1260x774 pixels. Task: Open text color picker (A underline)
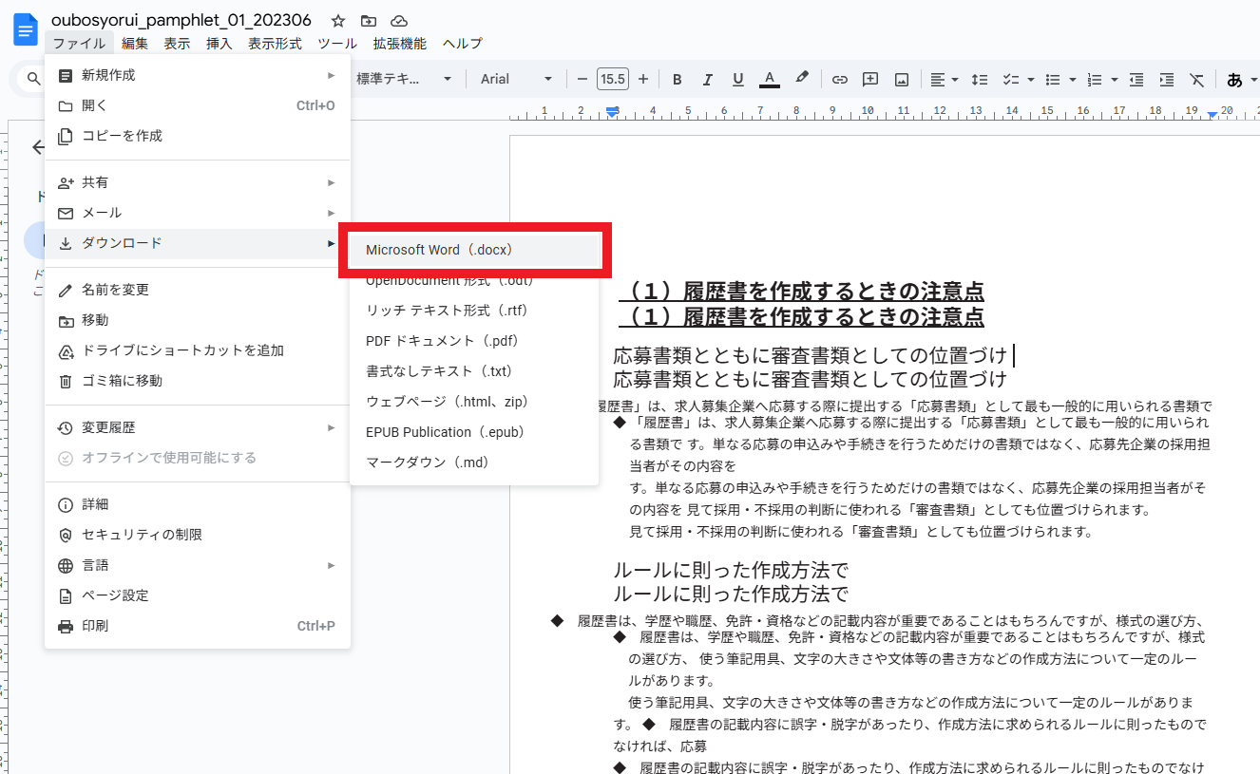point(770,79)
